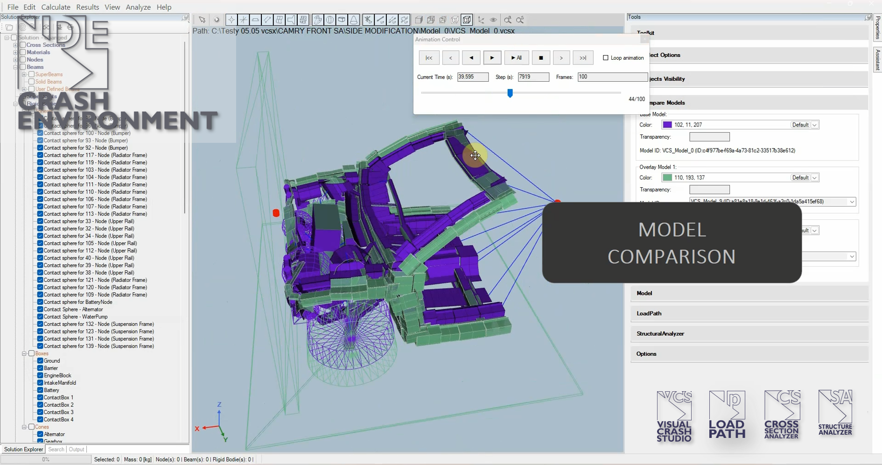Open the File menu

click(x=13, y=7)
